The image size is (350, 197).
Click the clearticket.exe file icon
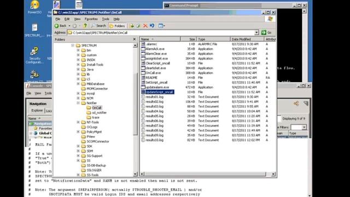click(143, 68)
